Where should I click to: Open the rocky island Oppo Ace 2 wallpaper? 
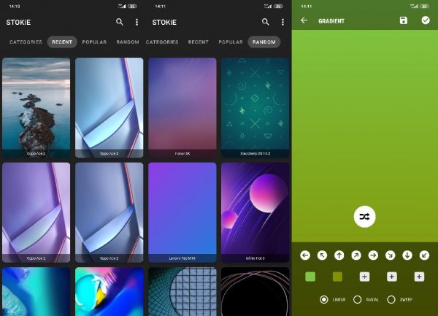click(36, 108)
